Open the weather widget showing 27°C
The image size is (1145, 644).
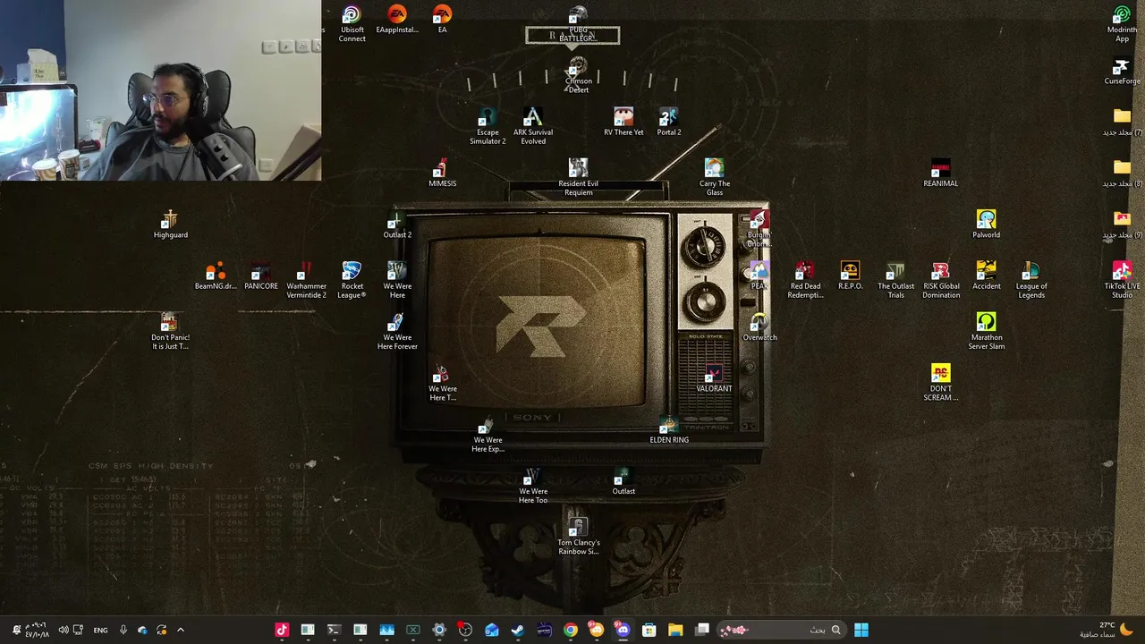[x=1105, y=630]
